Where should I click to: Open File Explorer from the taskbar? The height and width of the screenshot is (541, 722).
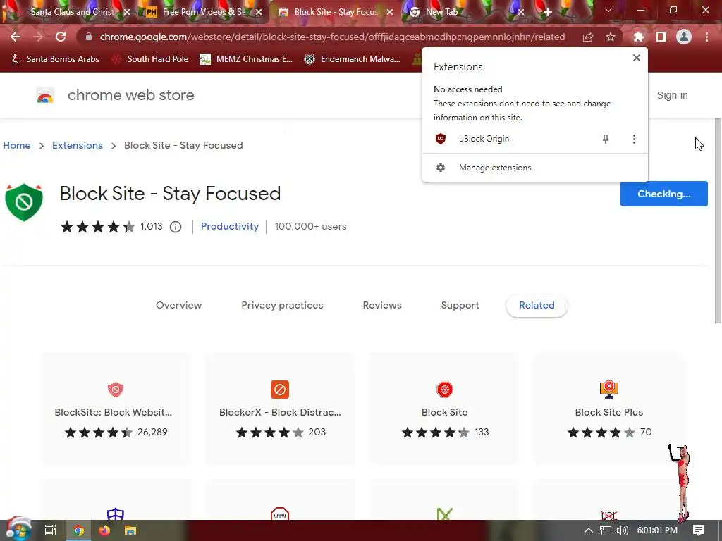130,530
